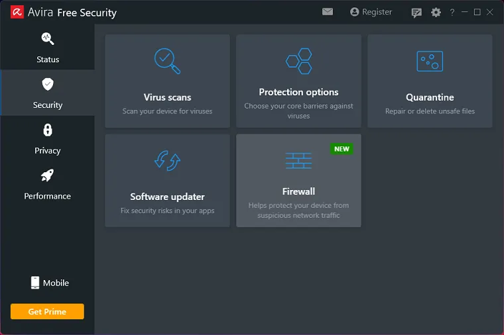504x335 pixels.
Task: Open the mail envelope notifications icon
Action: [328, 12]
